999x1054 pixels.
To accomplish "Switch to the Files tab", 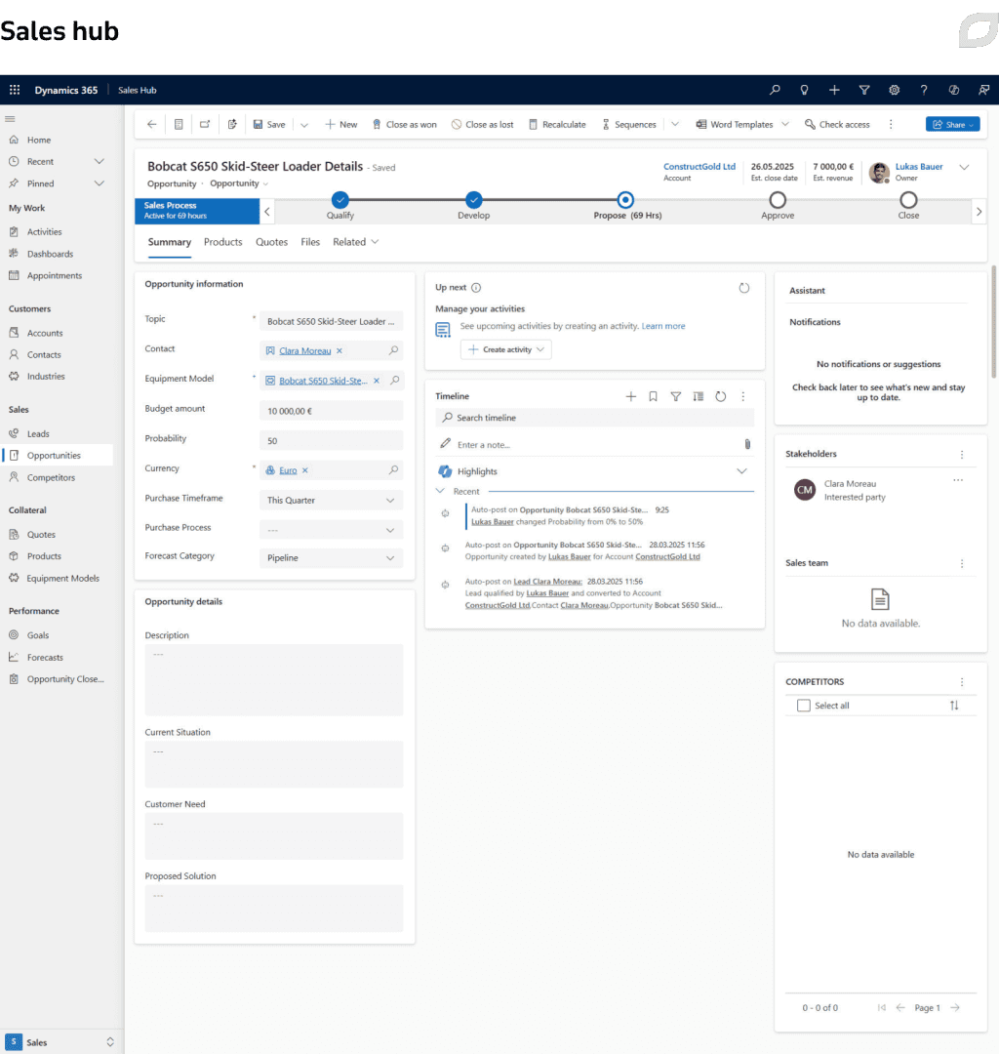I will point(309,242).
